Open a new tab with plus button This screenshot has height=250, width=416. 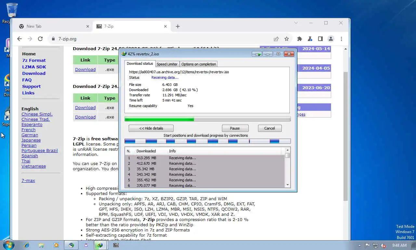[x=177, y=26]
